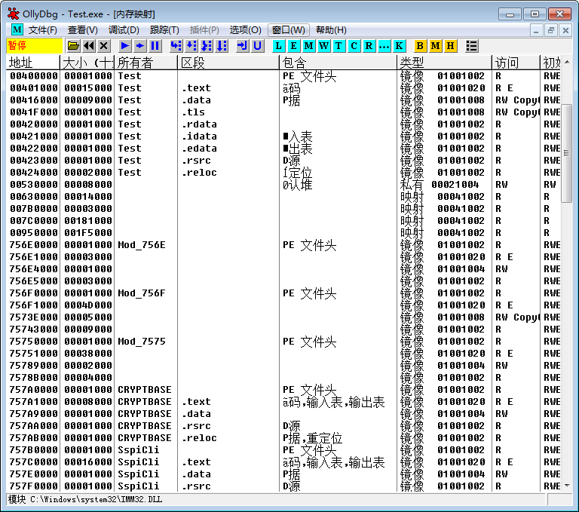Select CRYPTBASE .text section row
The width and height of the screenshot is (579, 512).
[283, 402]
